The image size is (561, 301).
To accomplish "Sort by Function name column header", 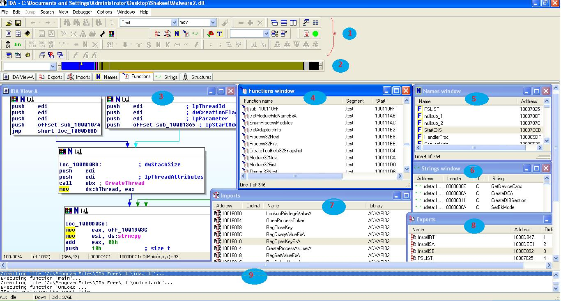I will click(258, 101).
